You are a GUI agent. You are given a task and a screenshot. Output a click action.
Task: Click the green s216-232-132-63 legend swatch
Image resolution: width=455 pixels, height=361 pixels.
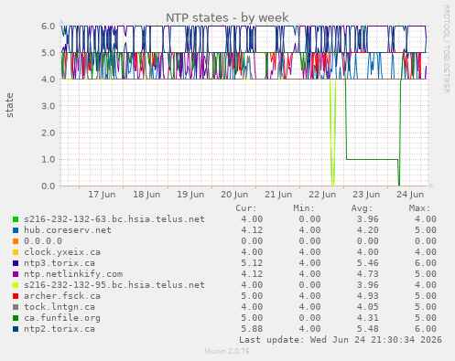[x=16, y=219]
